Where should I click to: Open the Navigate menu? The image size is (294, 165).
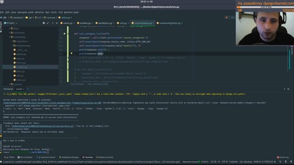tap(23, 12)
